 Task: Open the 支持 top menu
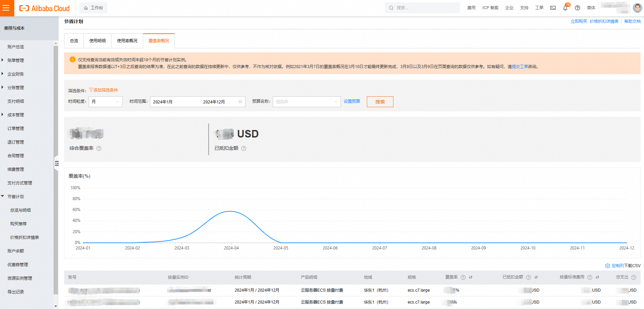pos(524,8)
